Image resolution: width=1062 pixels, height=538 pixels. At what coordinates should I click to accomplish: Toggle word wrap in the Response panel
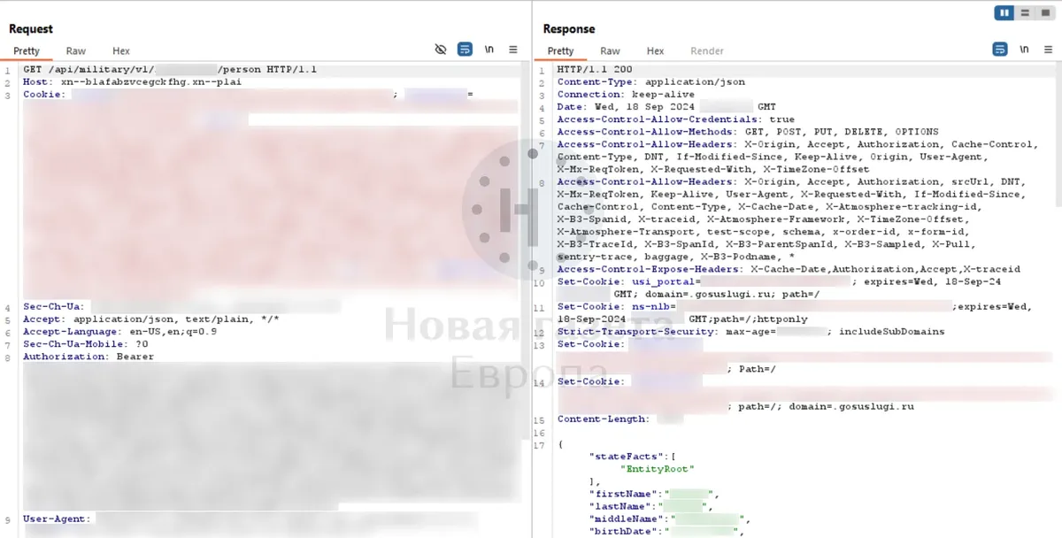coord(1000,50)
